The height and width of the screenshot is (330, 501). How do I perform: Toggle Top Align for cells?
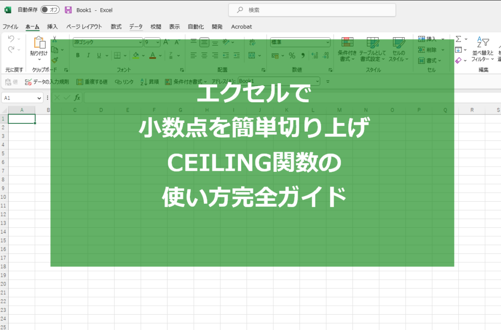[193, 42]
